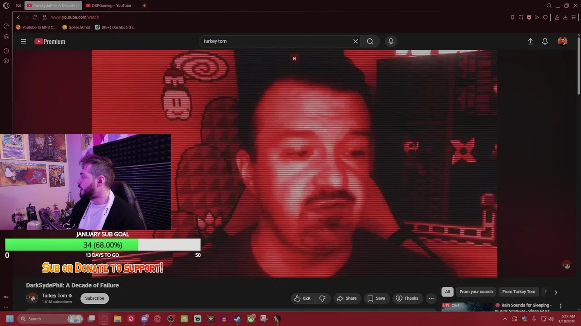Switch to DarkSydePhil: A Decade tab

point(53,5)
